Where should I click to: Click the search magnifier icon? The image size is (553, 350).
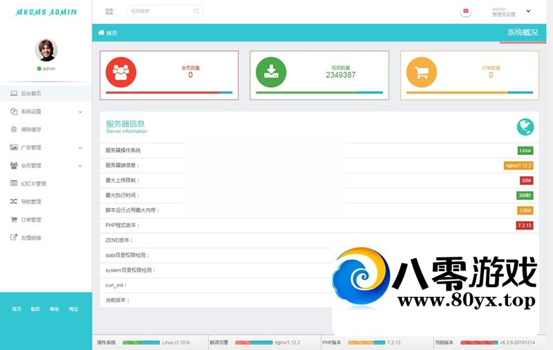pos(196,11)
